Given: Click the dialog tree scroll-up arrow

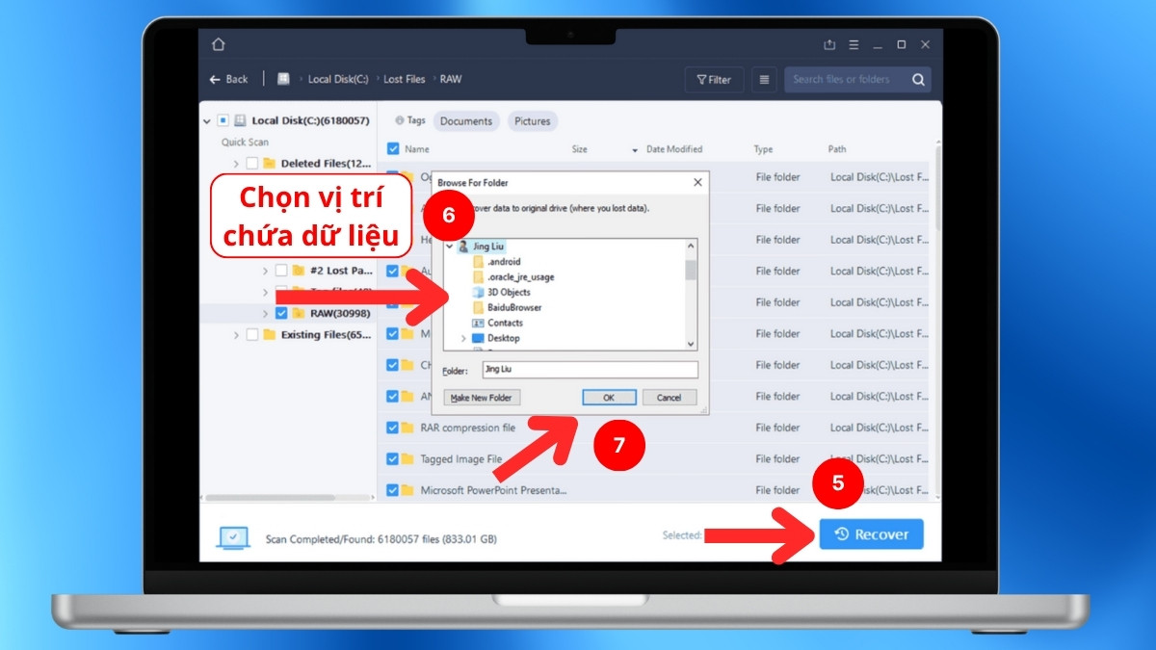Looking at the screenshot, I should 690,247.
